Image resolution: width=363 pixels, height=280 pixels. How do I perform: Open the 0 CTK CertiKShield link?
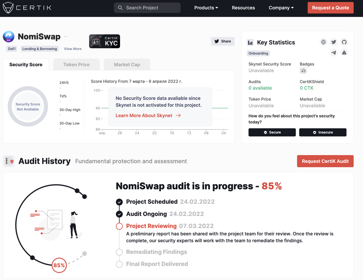(x=307, y=88)
